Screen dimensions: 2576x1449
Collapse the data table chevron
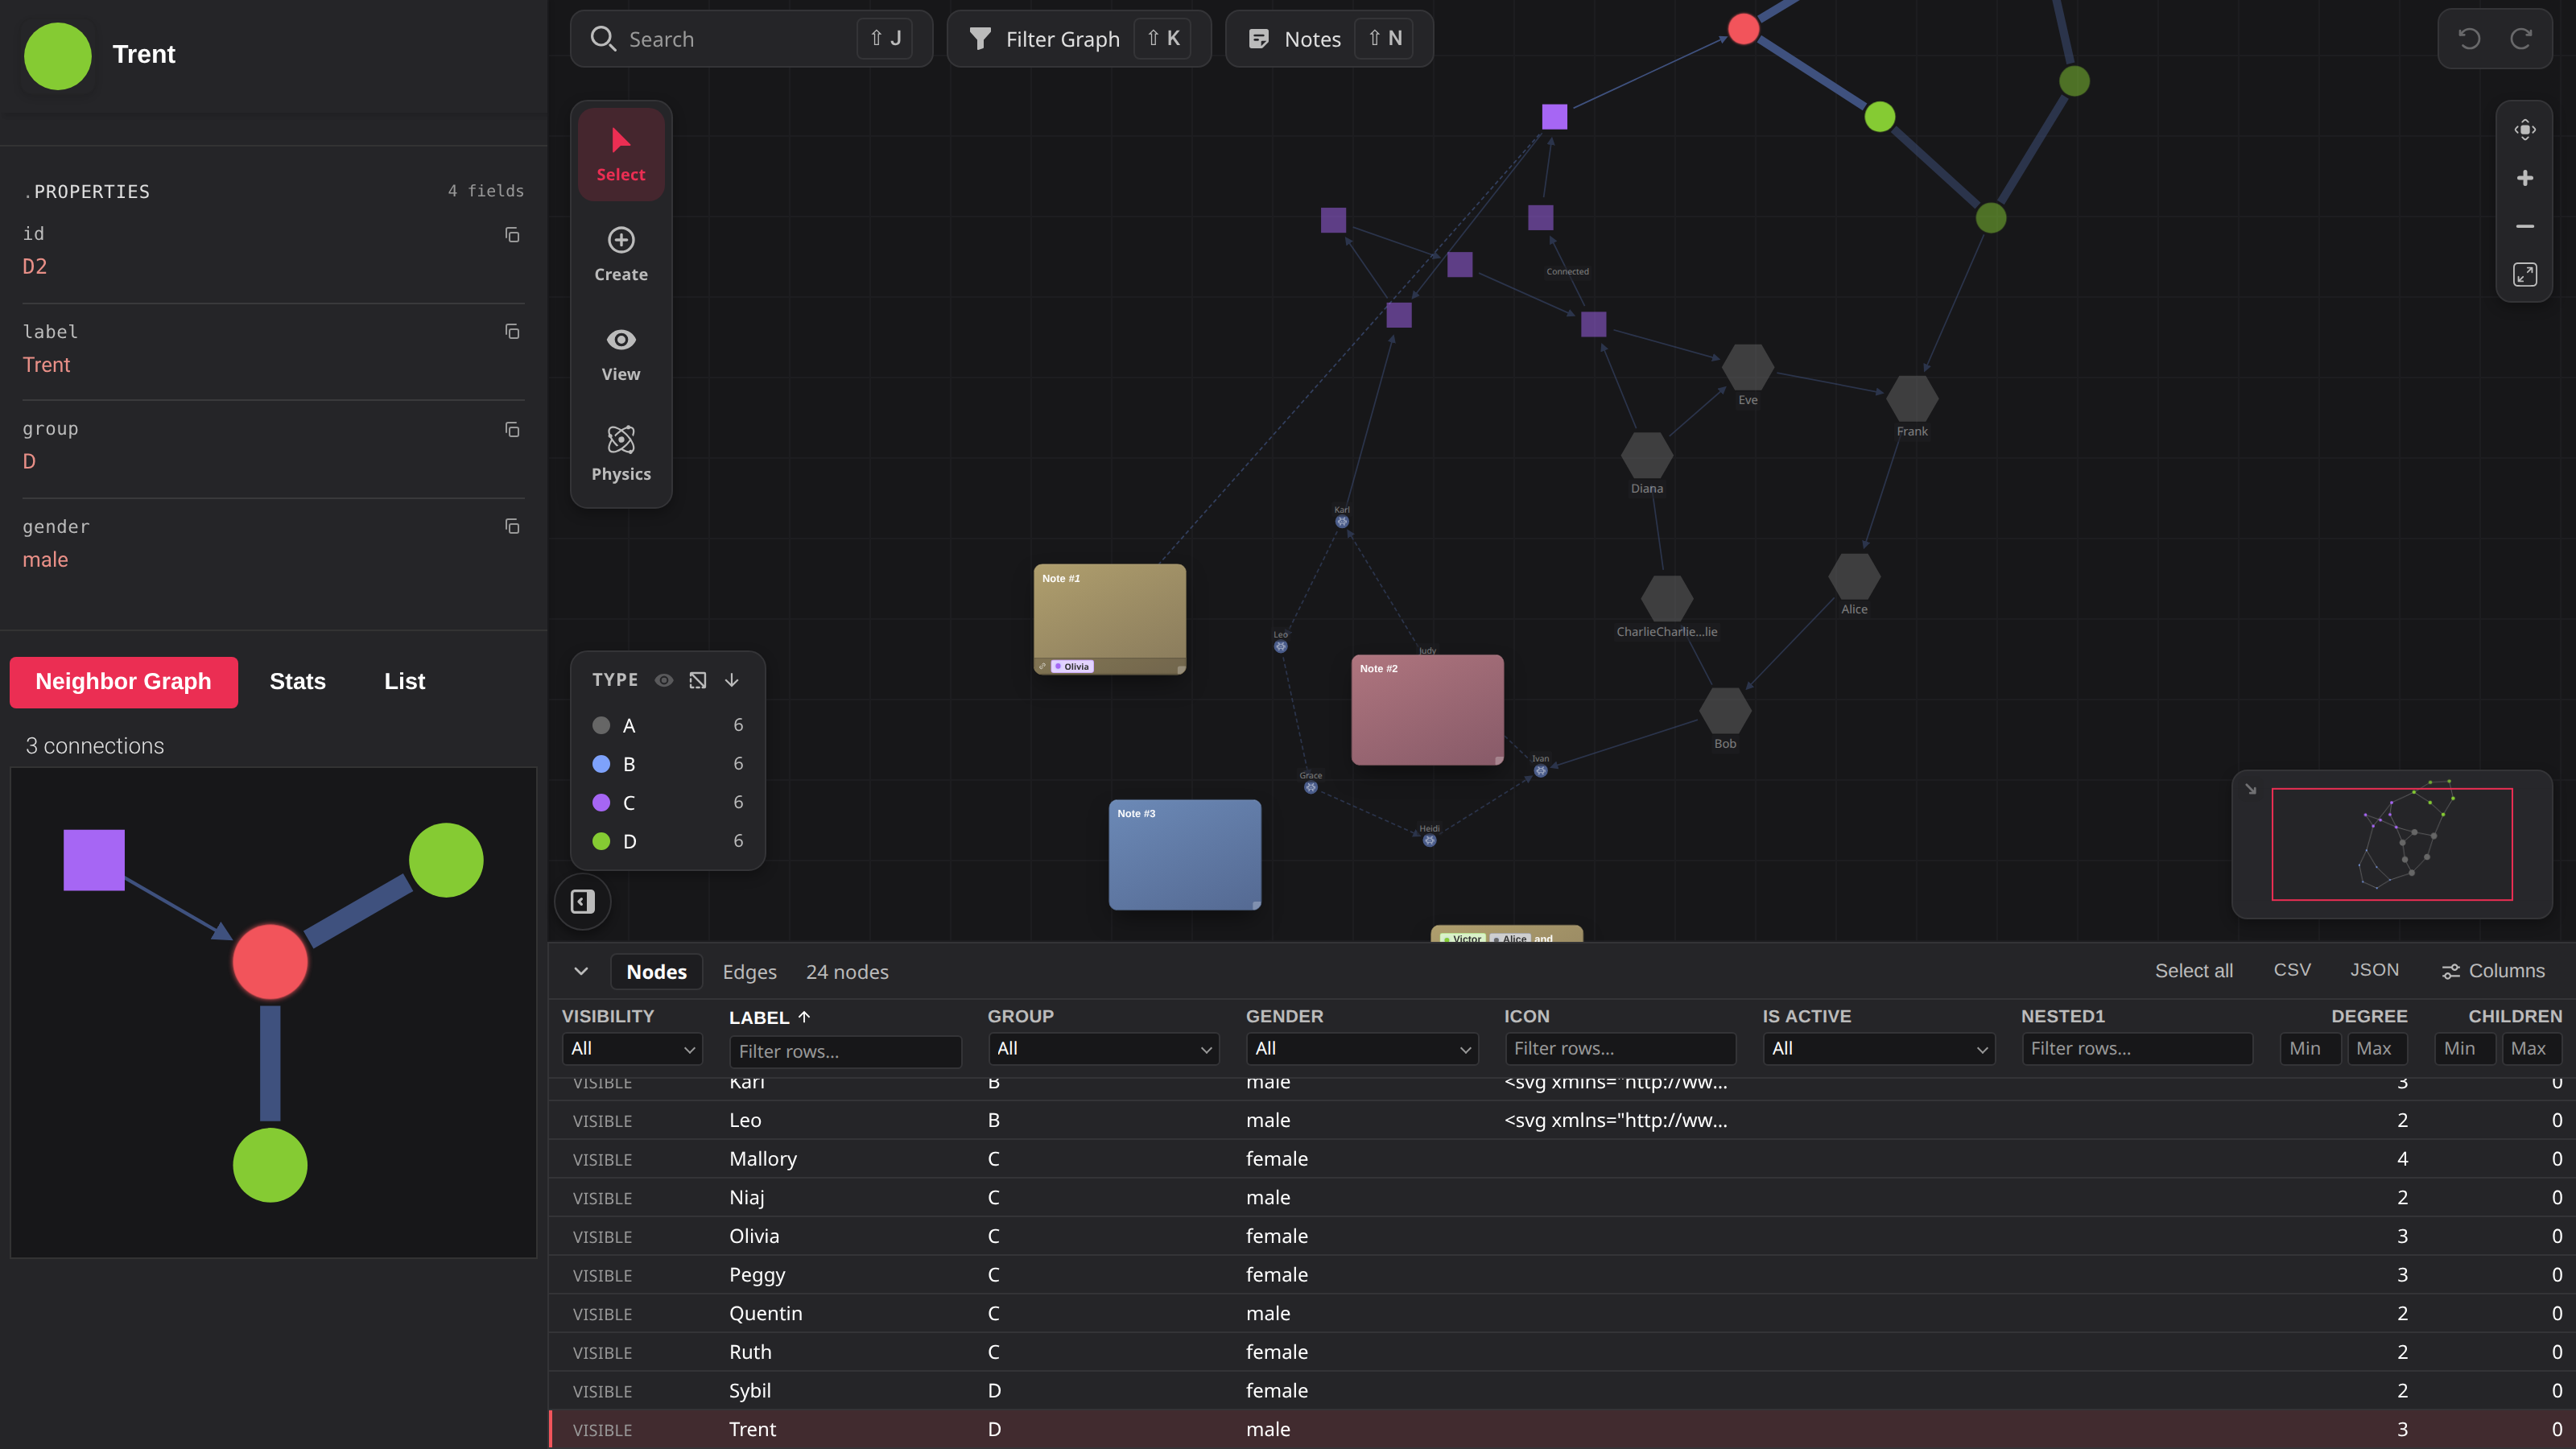click(581, 971)
